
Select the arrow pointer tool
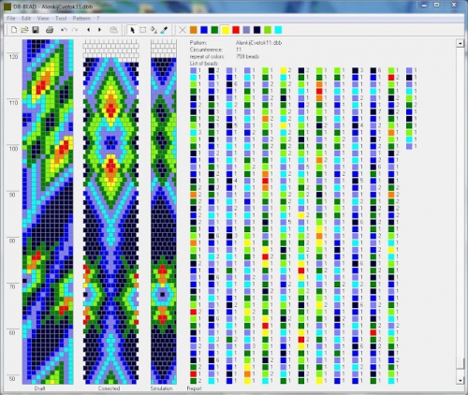coord(132,30)
